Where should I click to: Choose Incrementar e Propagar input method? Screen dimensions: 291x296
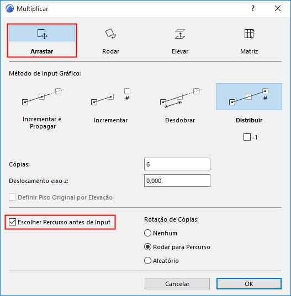pyautogui.click(x=42, y=96)
